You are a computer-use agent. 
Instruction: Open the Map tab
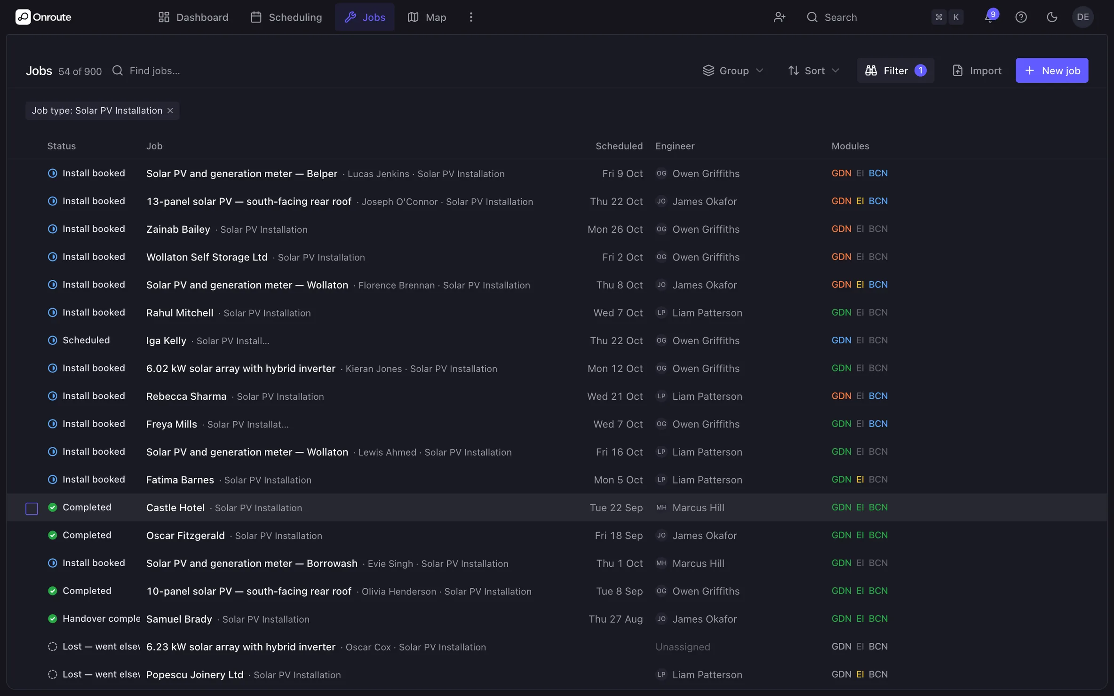(x=427, y=17)
